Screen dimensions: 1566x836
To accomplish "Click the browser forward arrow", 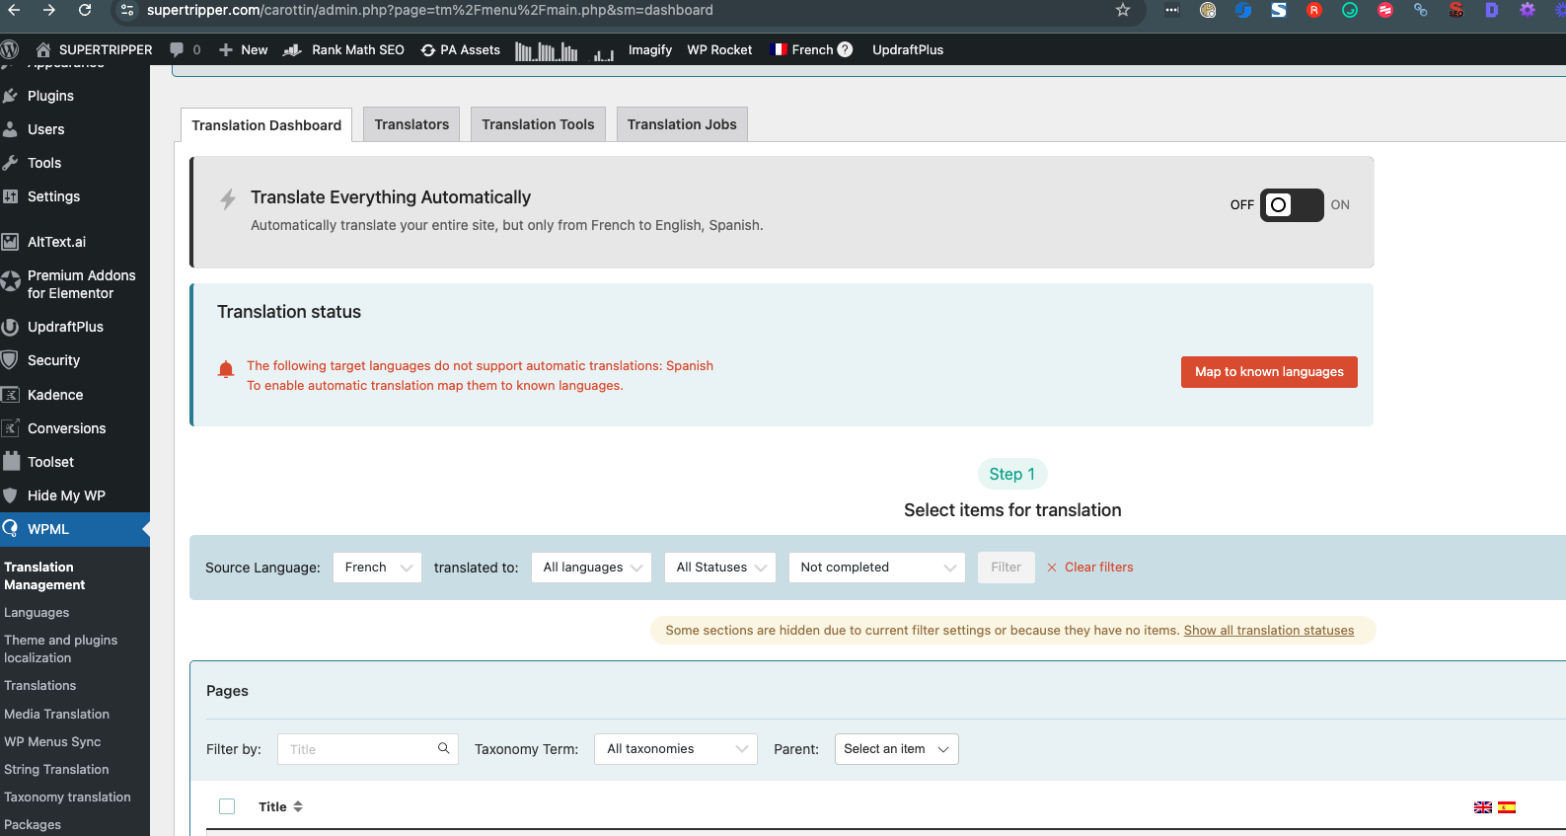I will pos(49,10).
